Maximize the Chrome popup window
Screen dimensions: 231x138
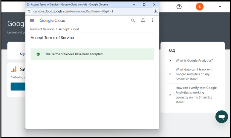pos(144,5)
